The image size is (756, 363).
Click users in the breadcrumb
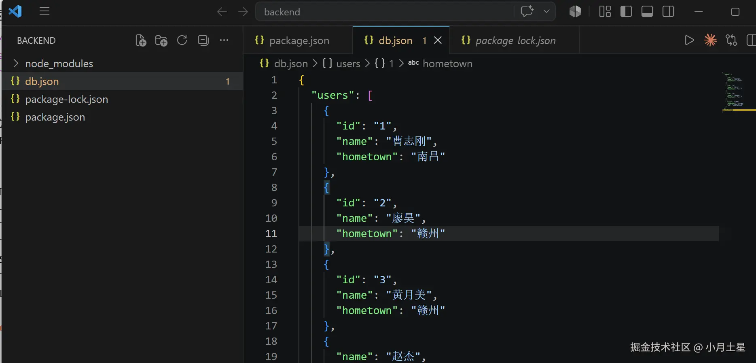tap(348, 64)
